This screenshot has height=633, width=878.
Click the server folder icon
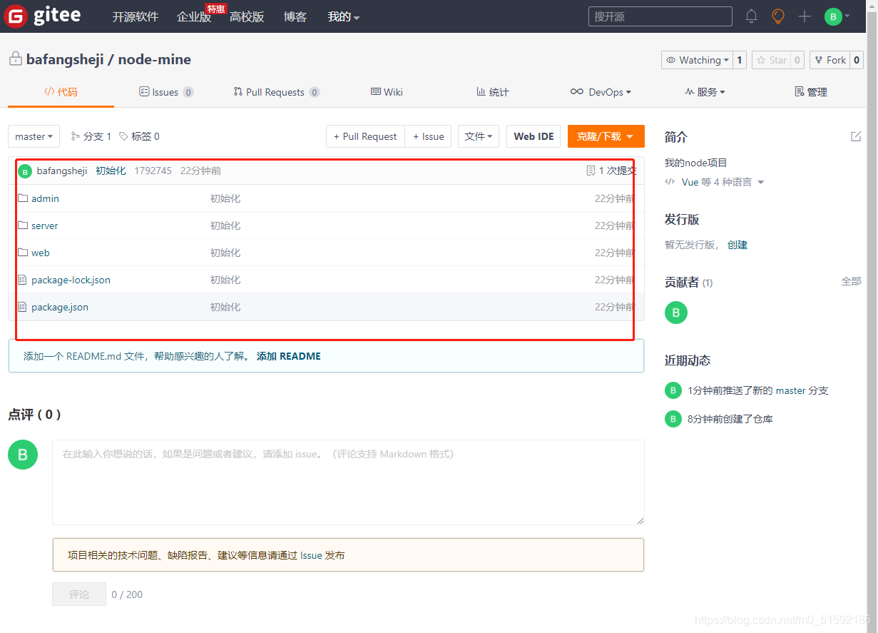tap(23, 226)
